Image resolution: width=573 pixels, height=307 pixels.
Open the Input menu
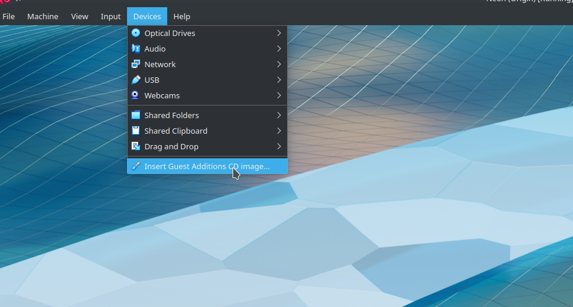tap(111, 16)
